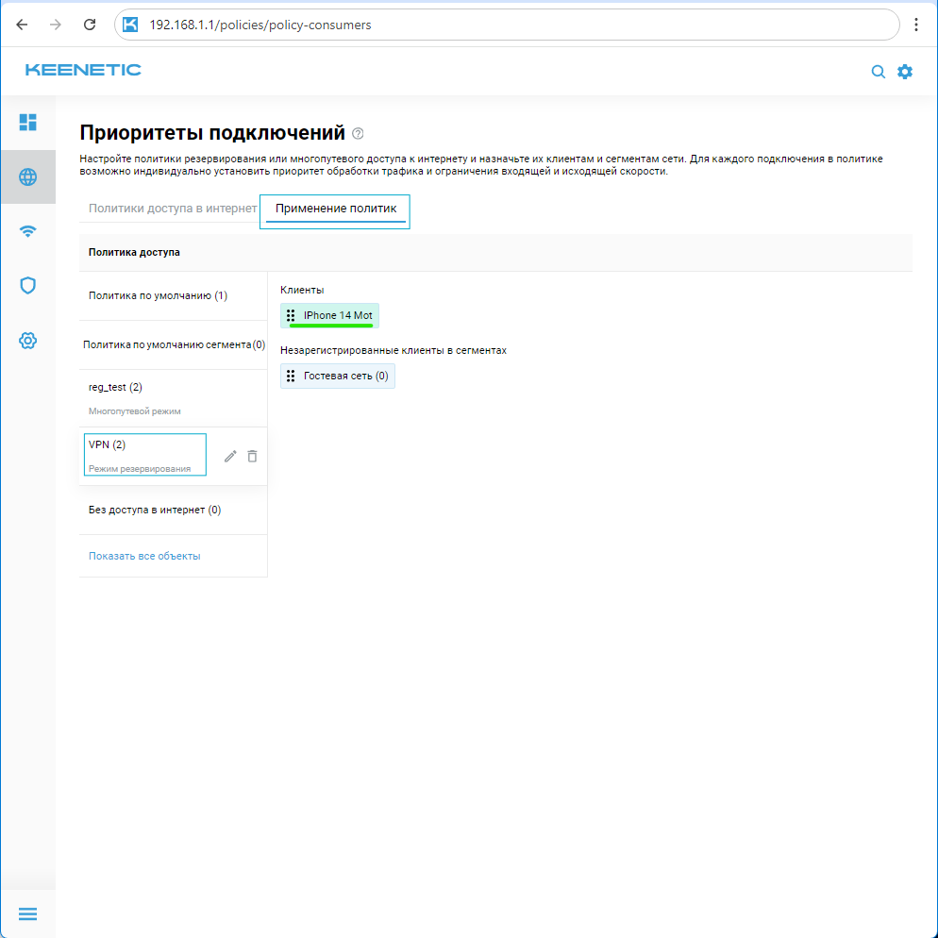The image size is (938, 938).
Task: Expand the hamburger menu at bottom left
Action: 28,913
